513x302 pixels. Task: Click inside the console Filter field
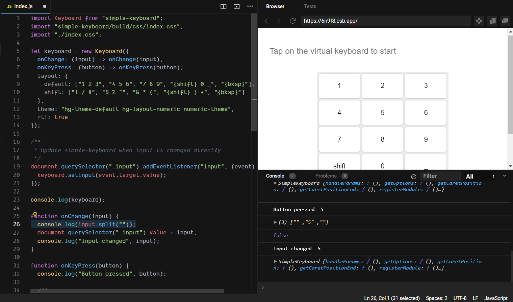tap(440, 176)
